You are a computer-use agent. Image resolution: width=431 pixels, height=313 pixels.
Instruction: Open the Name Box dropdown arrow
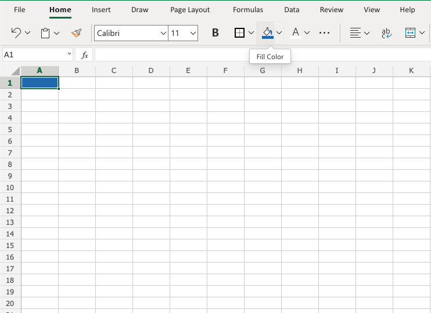(x=69, y=54)
